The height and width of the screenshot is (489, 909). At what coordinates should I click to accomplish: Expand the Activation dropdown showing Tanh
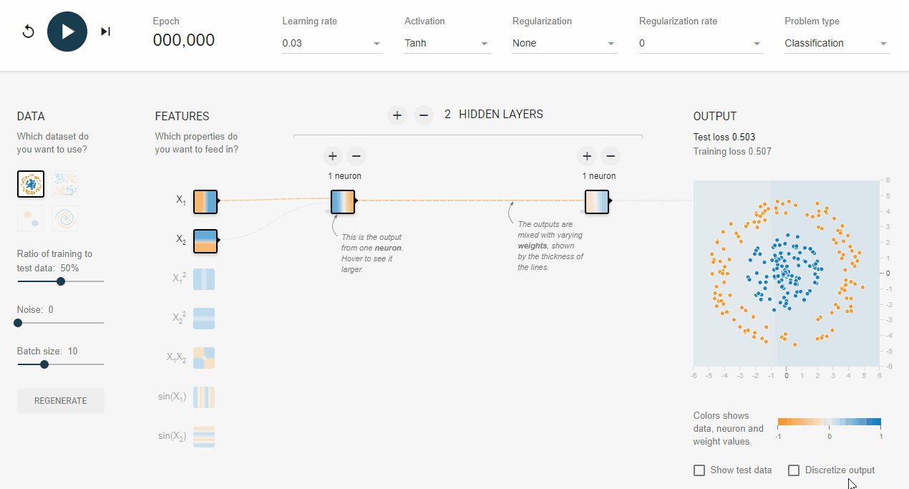447,44
